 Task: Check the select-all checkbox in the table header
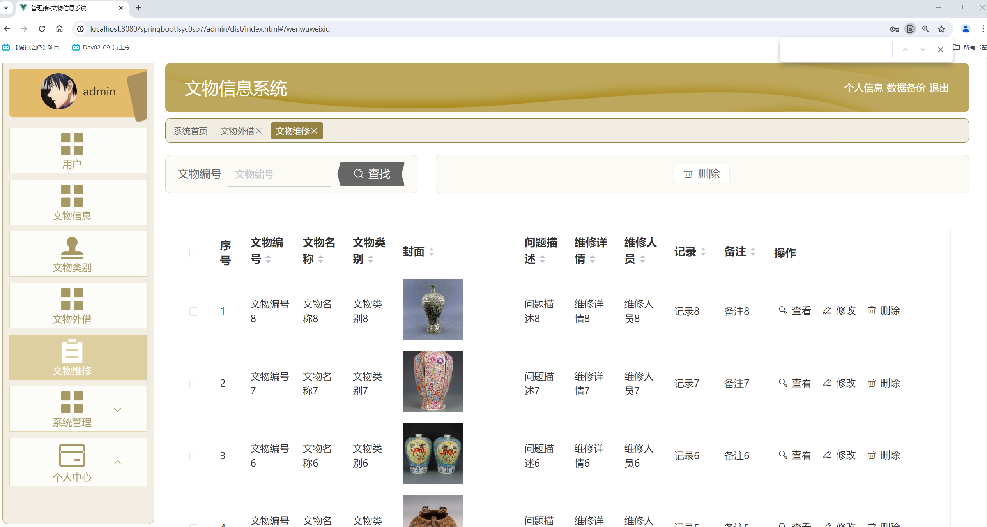[x=194, y=253]
